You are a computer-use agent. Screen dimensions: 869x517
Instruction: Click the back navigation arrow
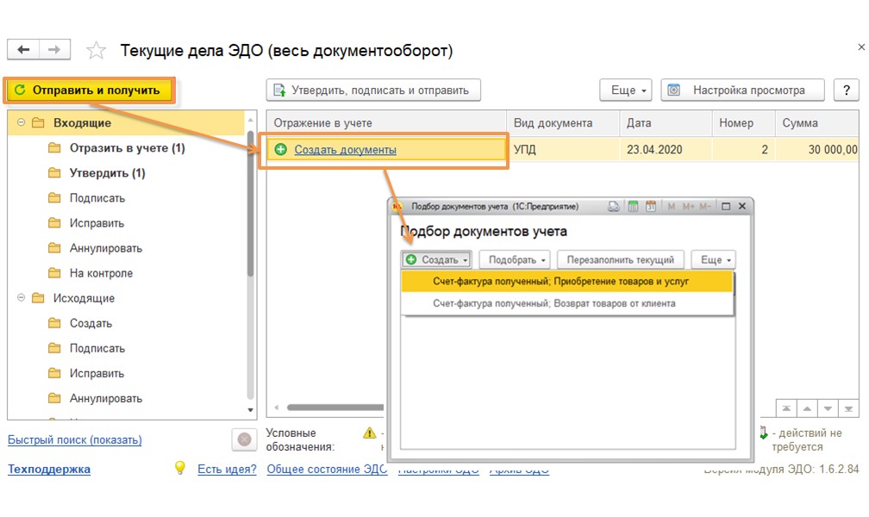(23, 50)
